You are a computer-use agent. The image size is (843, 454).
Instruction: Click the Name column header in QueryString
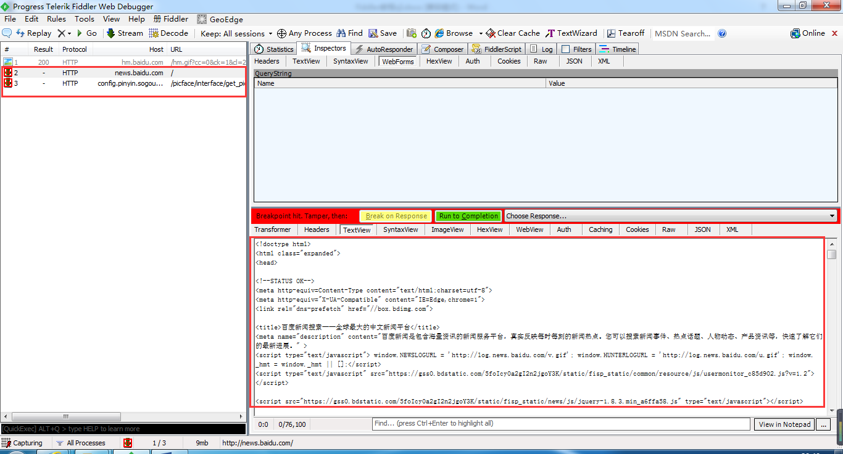pos(400,83)
